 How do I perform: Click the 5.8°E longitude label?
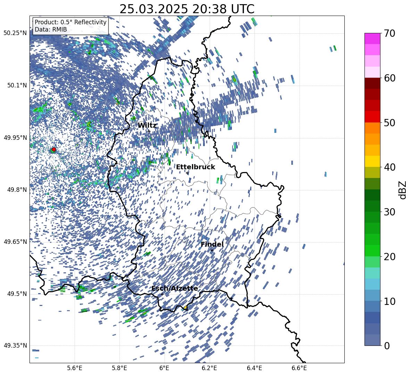119,368
